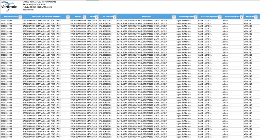Image resolution: width=260 pixels, height=139 pixels.
Task: Select the 'Jalisco' cell in the 03/01/2019 row
Action: click(233, 34)
